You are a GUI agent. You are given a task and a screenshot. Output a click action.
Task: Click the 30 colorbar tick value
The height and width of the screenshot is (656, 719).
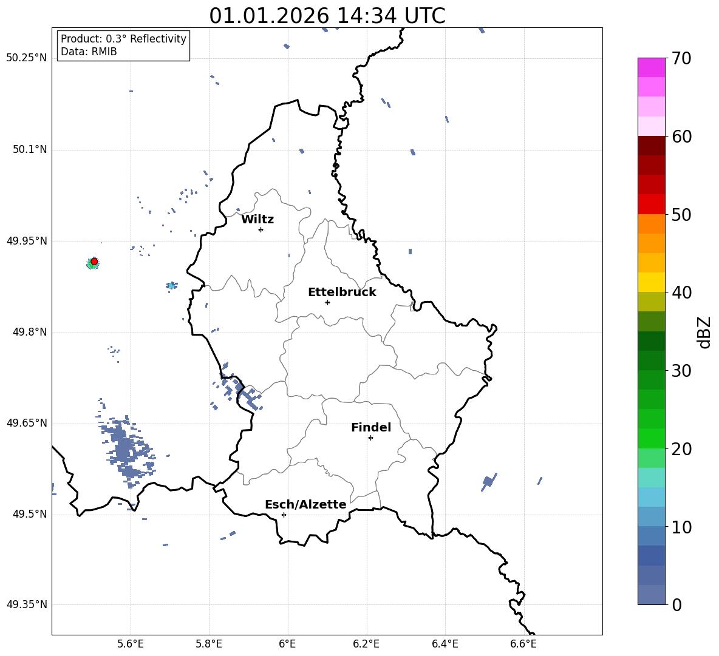pyautogui.click(x=681, y=371)
